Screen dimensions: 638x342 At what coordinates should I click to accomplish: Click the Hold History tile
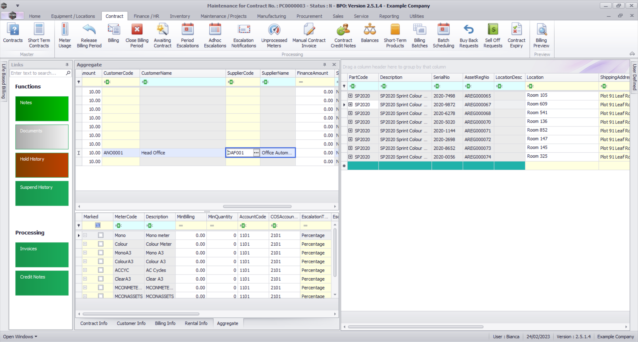pyautogui.click(x=42, y=165)
